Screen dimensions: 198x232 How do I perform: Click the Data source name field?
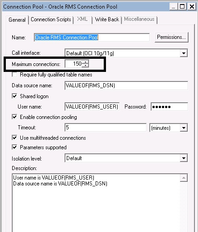click(x=126, y=85)
